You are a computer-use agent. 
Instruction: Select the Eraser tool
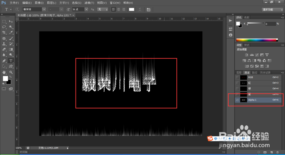(4, 49)
